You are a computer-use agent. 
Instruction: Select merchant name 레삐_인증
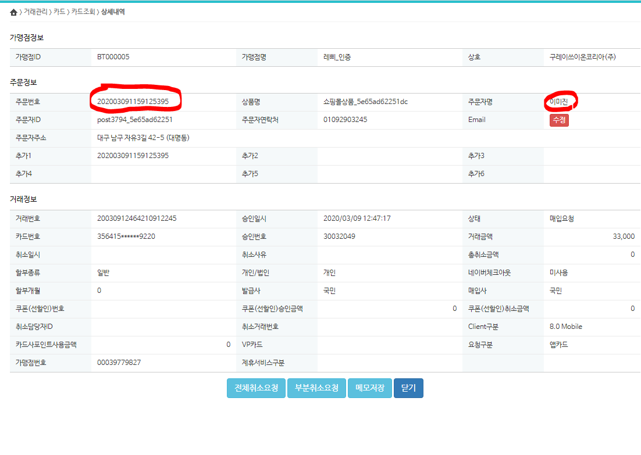[337, 57]
